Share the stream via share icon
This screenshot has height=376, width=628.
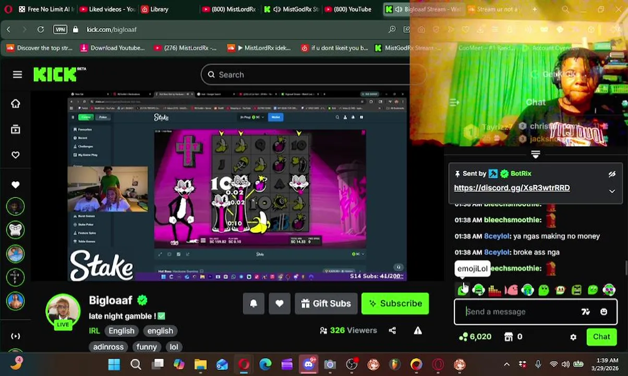[x=392, y=330]
